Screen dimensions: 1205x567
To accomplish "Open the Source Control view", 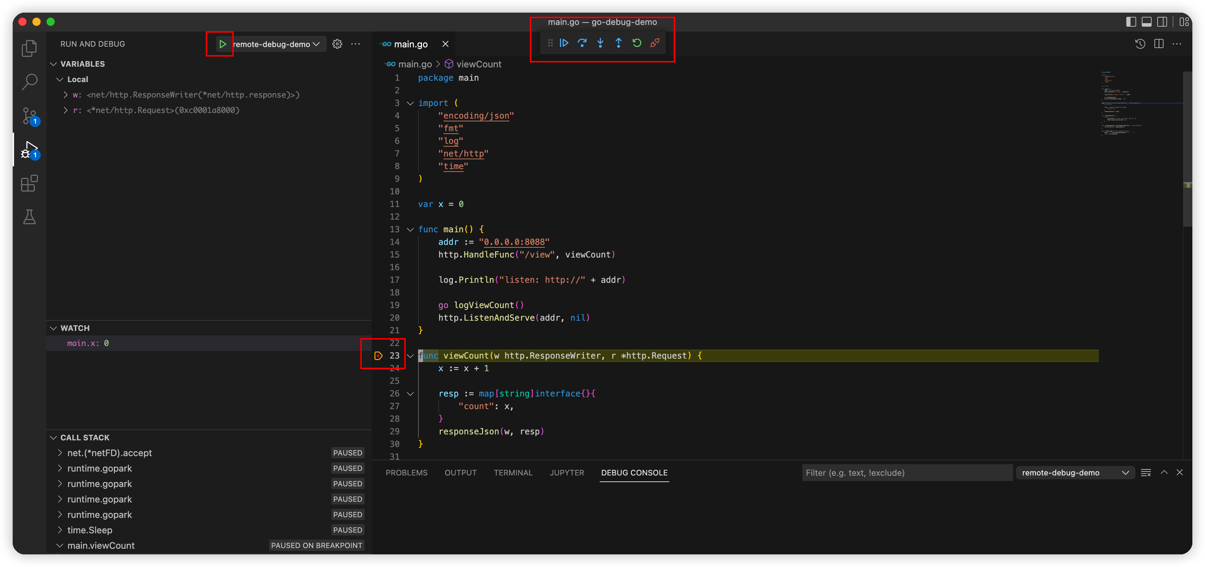I will pyautogui.click(x=30, y=116).
